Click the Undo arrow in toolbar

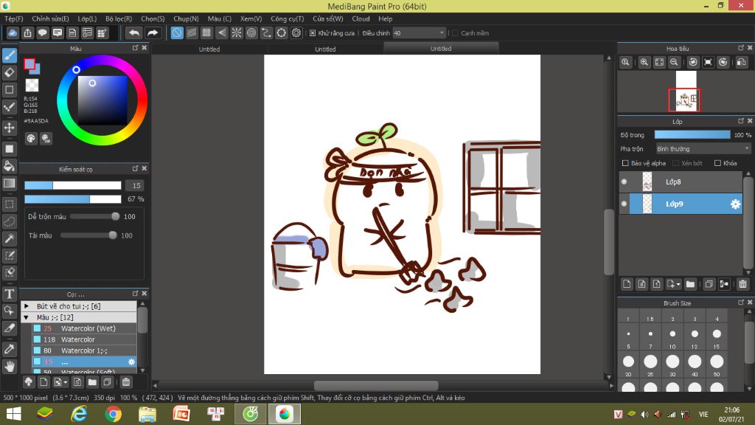134,32
